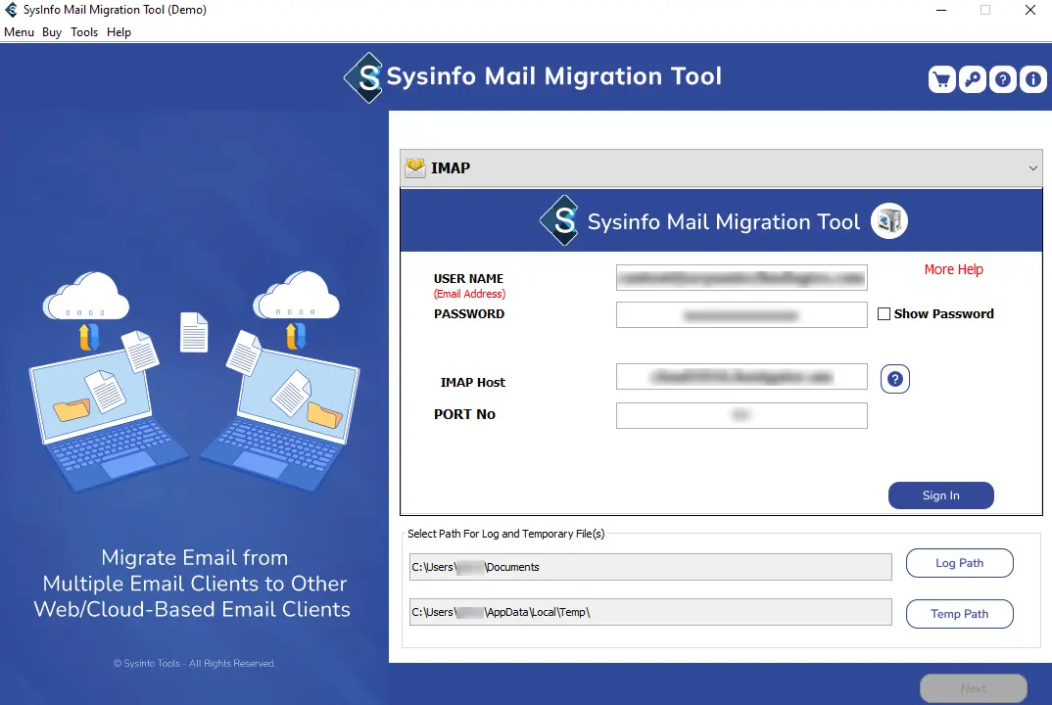Focus the Password input field

(x=741, y=314)
